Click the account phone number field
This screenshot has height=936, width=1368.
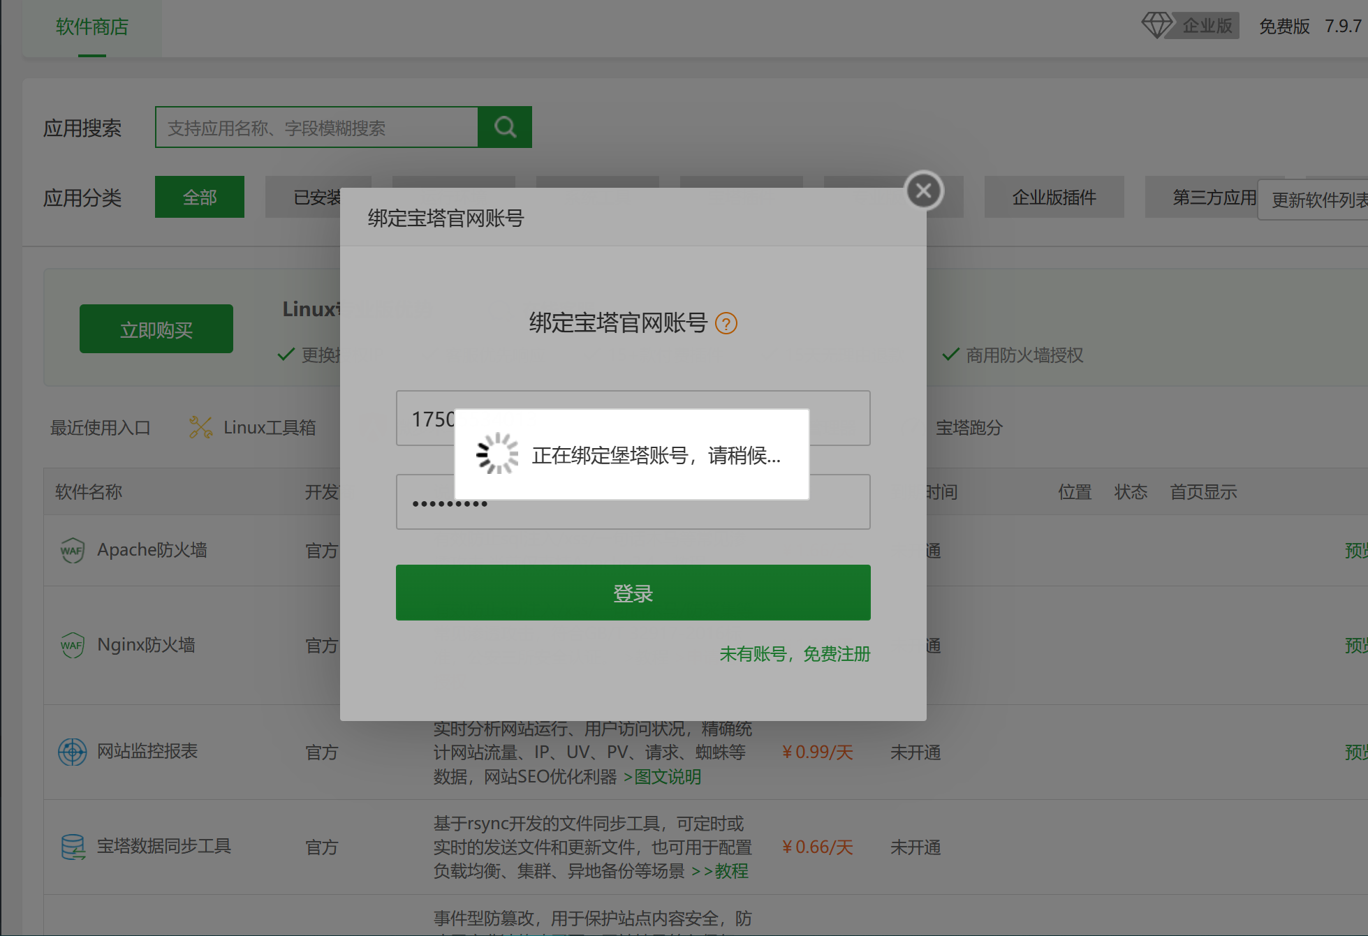tap(633, 418)
